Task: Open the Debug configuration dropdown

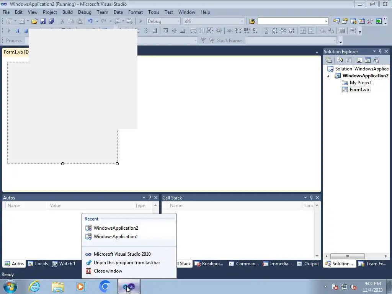Action: (x=178, y=21)
